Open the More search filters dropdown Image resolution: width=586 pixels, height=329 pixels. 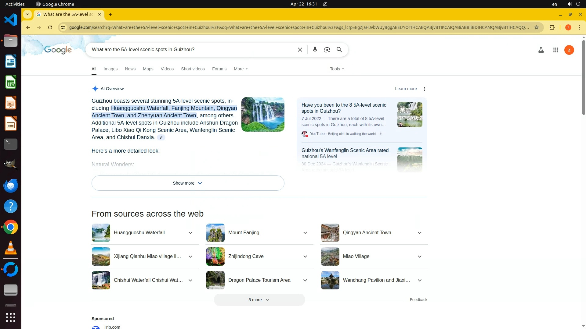[241, 69]
